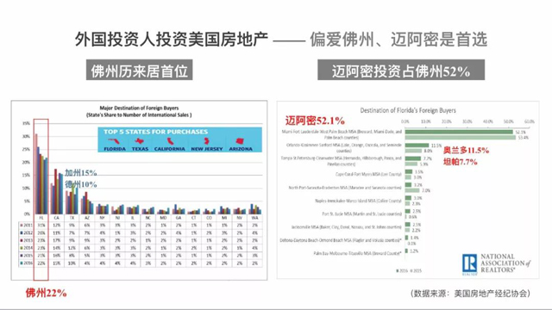Click the Arizona state silhouette icon

[240, 141]
